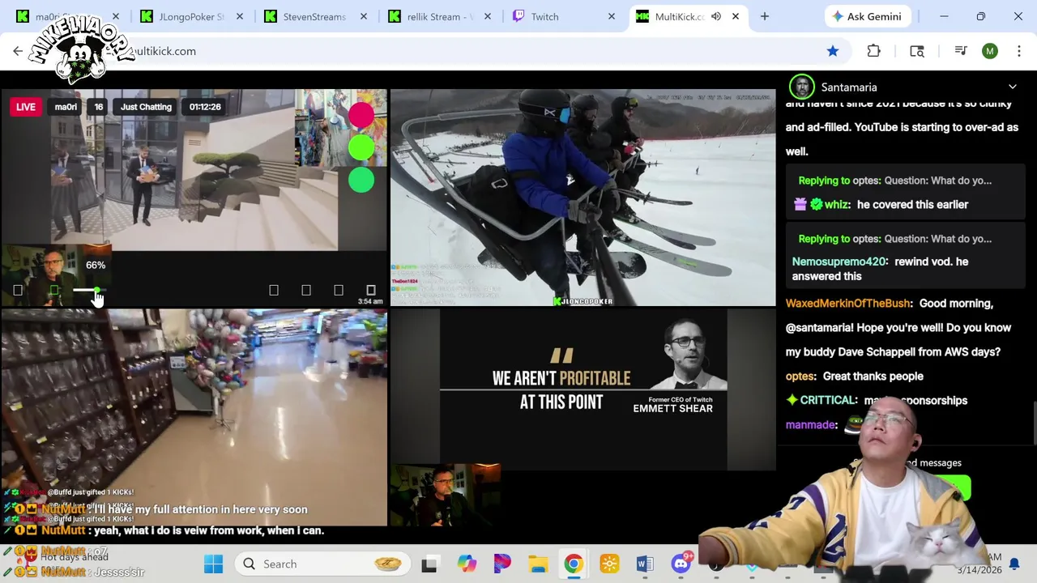Open File Explorer from taskbar

(538, 564)
